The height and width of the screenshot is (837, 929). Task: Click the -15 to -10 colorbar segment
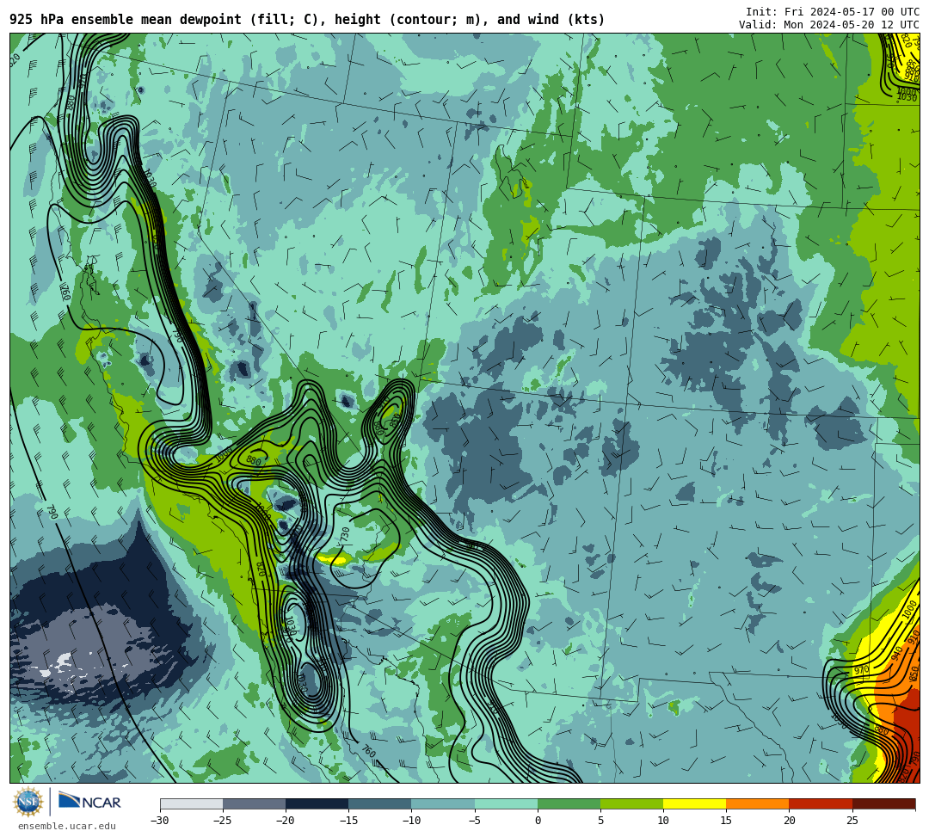pyautogui.click(x=380, y=803)
